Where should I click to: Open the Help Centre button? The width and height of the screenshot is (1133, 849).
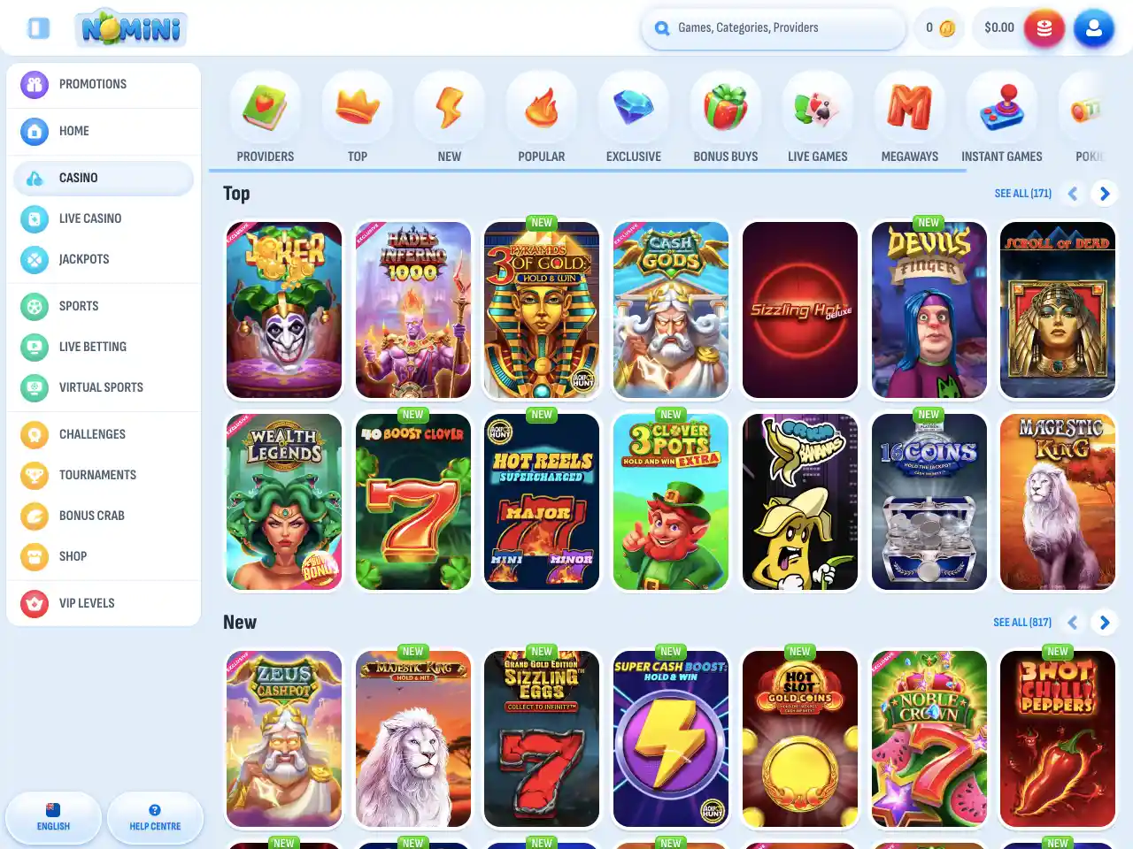click(x=155, y=817)
